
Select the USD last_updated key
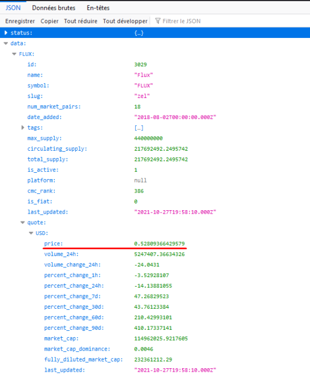point(64,370)
